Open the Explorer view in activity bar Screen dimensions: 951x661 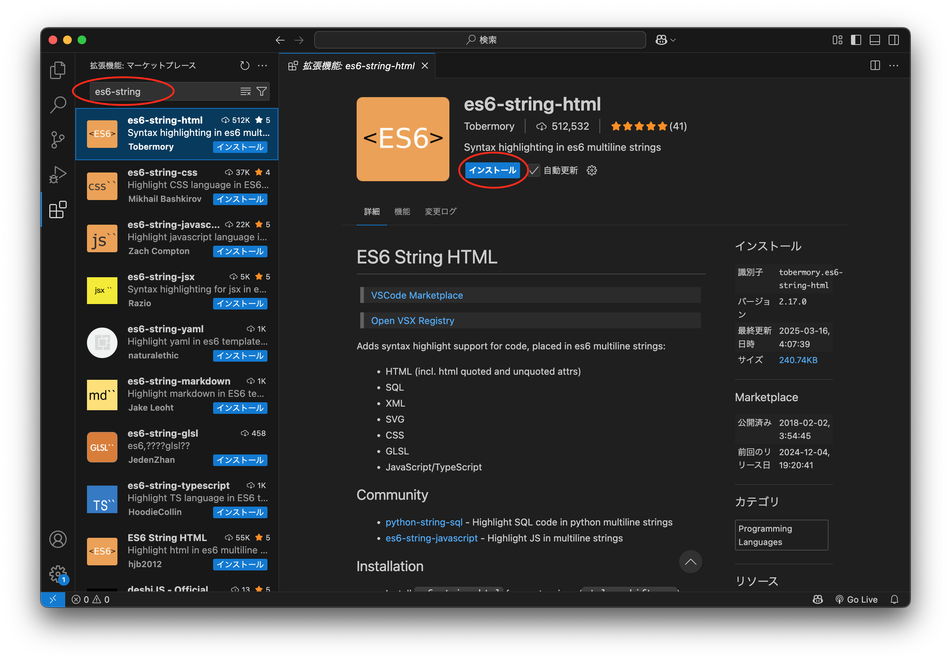(x=58, y=70)
